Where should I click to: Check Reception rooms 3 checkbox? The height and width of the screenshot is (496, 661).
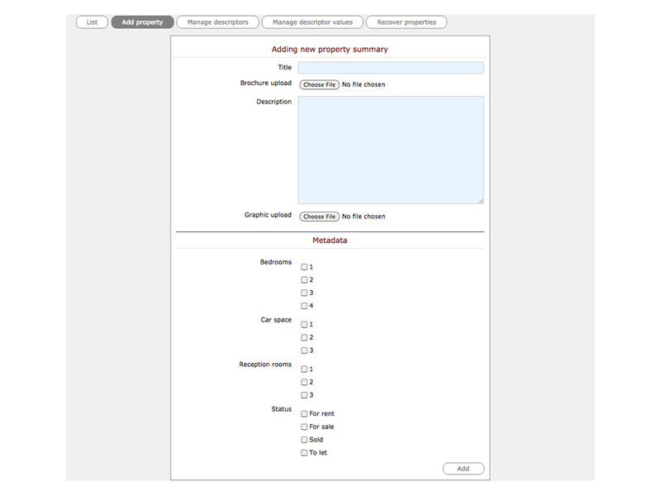point(304,395)
